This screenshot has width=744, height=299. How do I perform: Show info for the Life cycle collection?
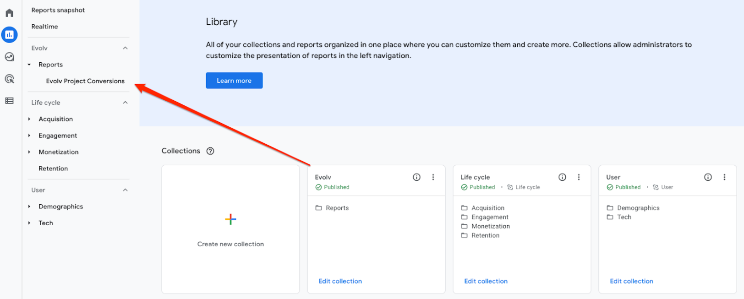(x=562, y=177)
